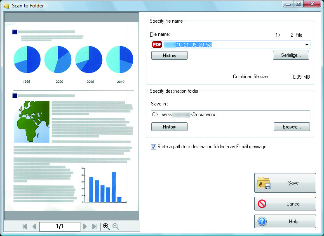The width and height of the screenshot is (324, 236).
Task: Open the Serialize settings
Action: [291, 55]
